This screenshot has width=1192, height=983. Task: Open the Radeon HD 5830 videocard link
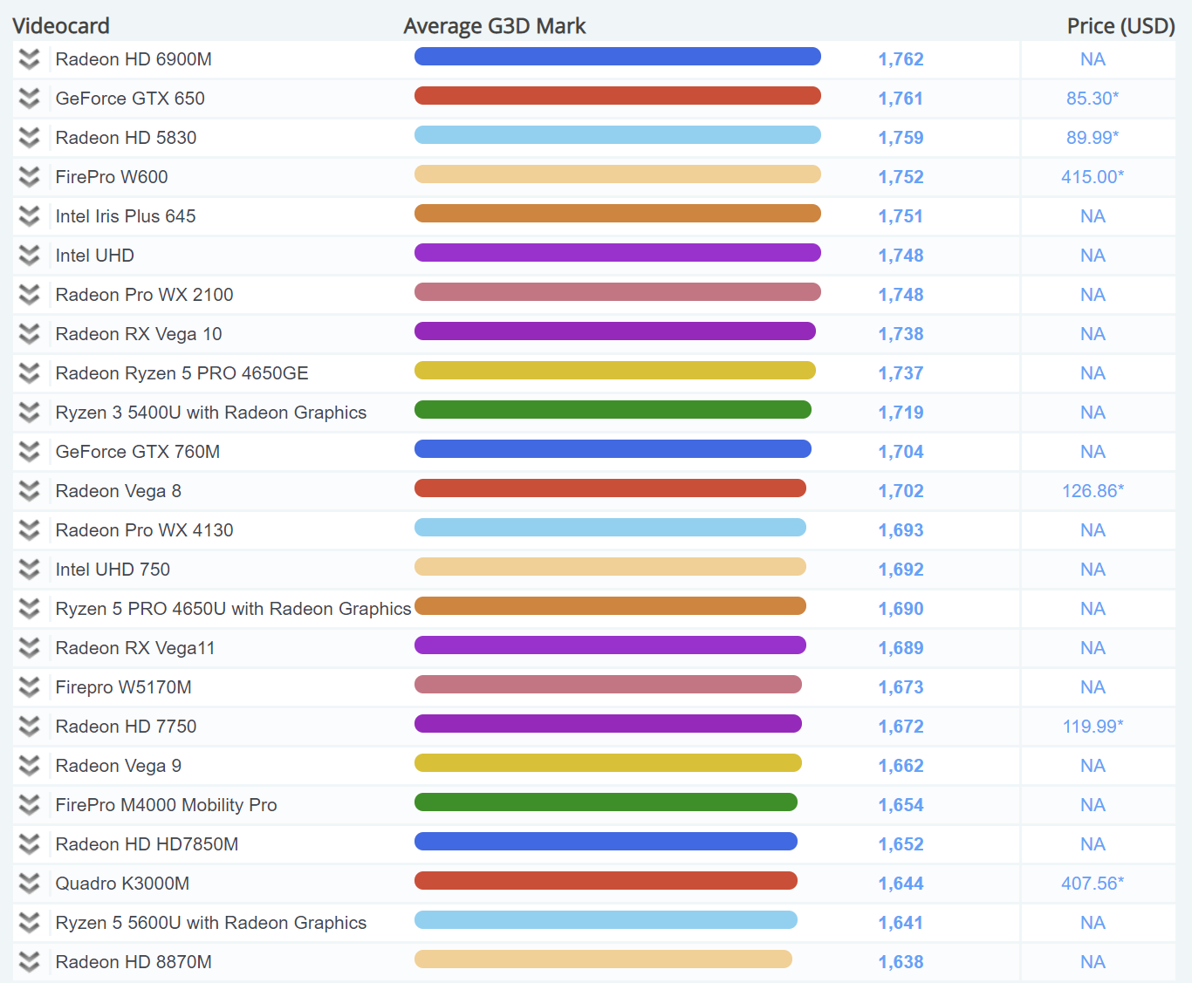pyautogui.click(x=126, y=138)
